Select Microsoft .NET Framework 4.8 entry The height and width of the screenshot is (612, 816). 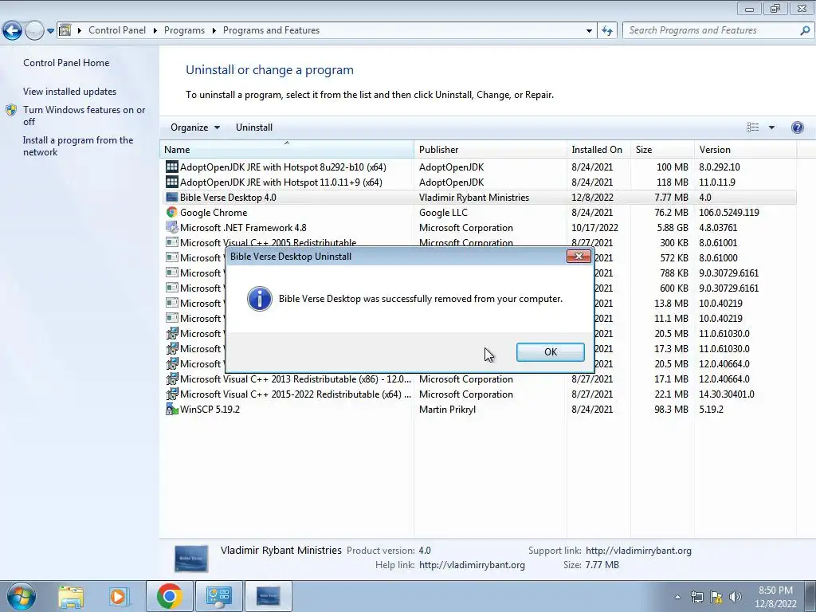click(243, 227)
